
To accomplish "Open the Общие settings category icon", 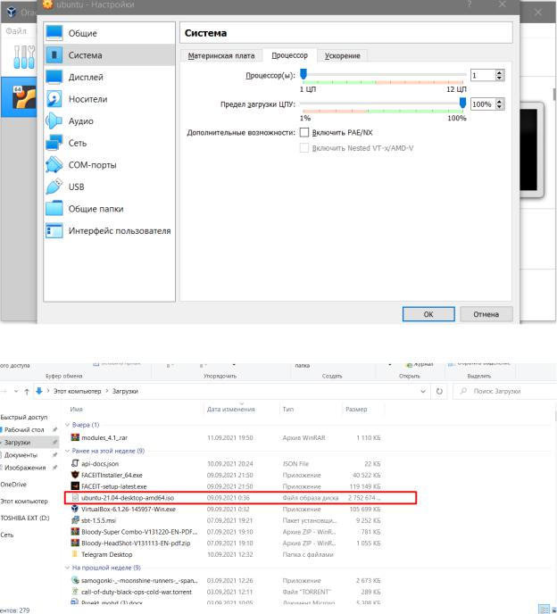I will point(54,33).
